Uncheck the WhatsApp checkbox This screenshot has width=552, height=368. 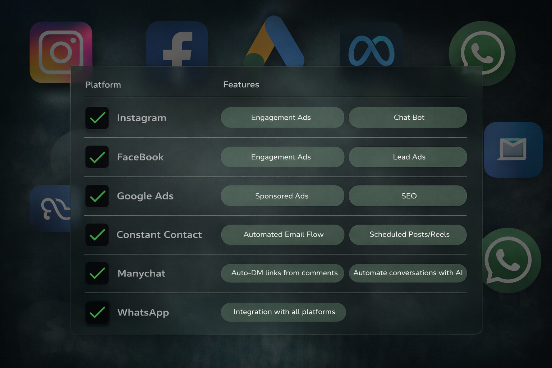click(x=97, y=312)
